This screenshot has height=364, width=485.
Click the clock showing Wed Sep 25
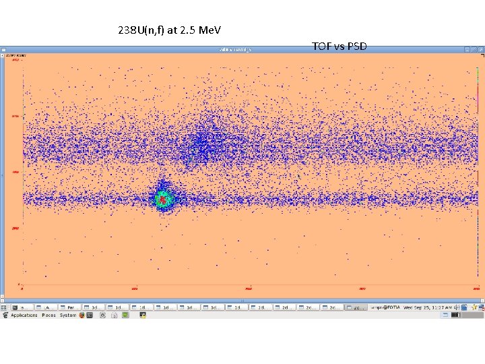point(428,307)
